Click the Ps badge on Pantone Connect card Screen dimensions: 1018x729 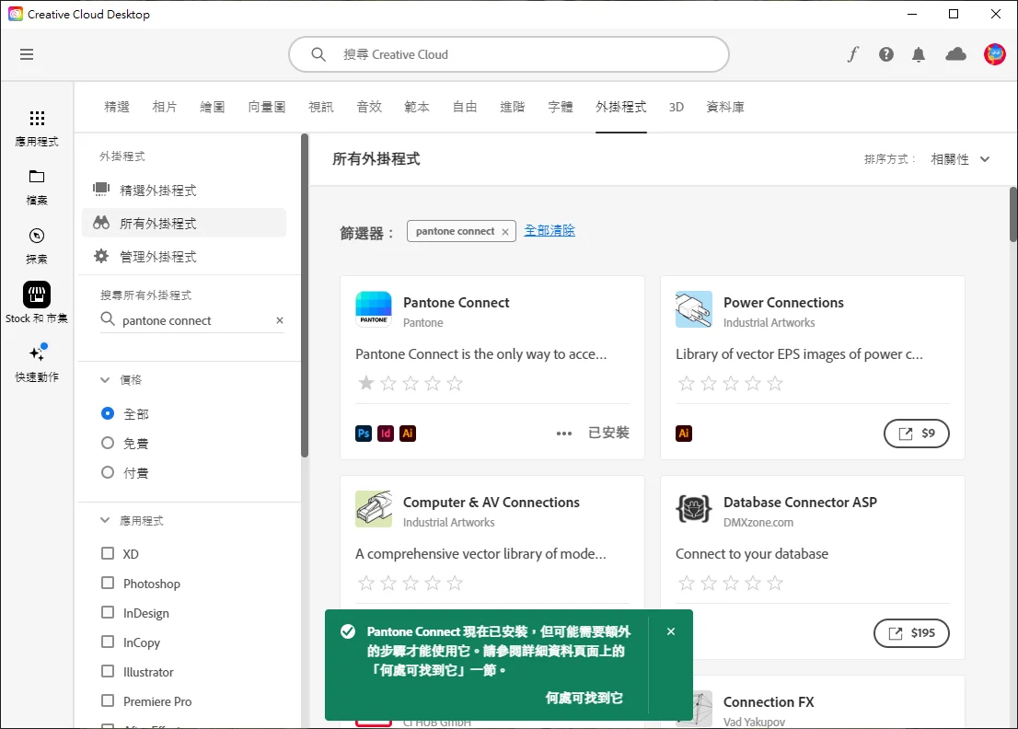pos(363,433)
